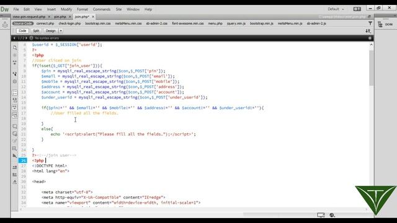Click the Extract panel icon at left edge
This screenshot has height=223, width=397.
pyautogui.click(x=5, y=25)
